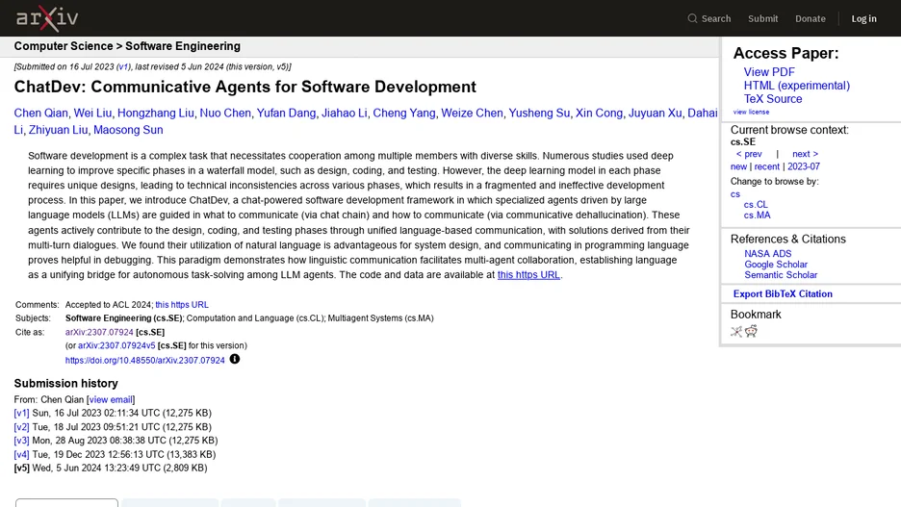
Task: Click the 'Submission history' heading
Action: pos(66,383)
